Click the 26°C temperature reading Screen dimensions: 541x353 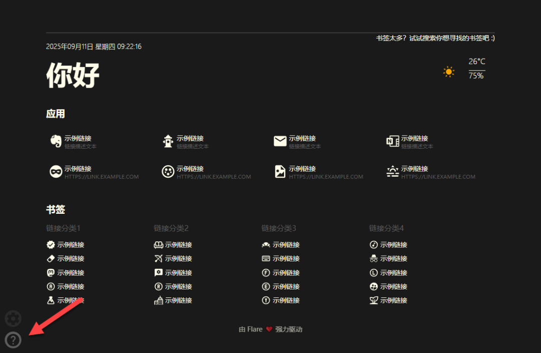click(477, 62)
